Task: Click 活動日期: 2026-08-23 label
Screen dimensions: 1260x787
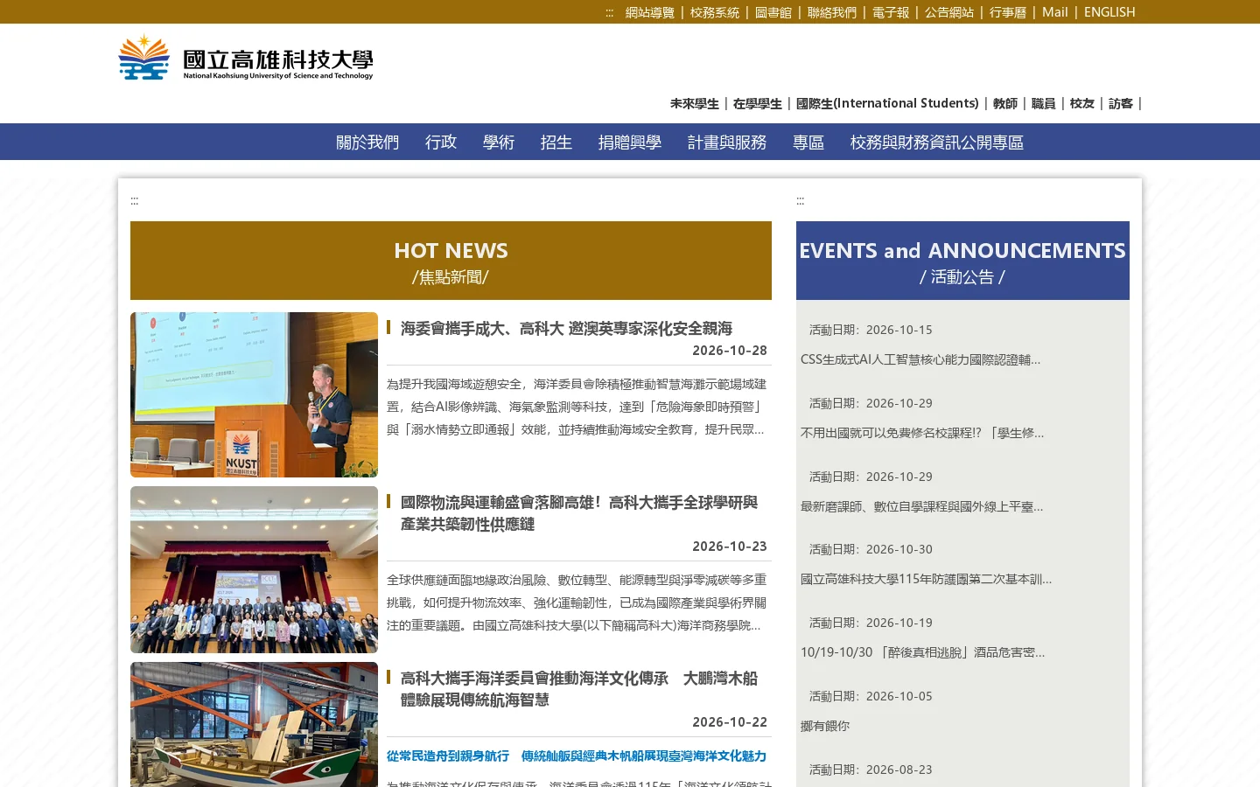Action: click(871, 770)
